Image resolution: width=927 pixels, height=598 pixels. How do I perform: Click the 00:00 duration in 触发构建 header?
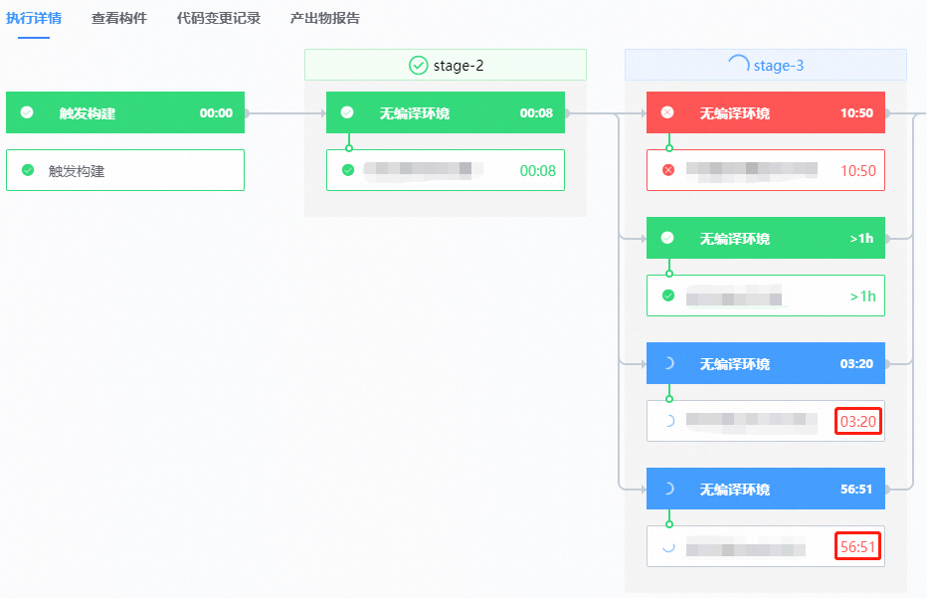[217, 113]
